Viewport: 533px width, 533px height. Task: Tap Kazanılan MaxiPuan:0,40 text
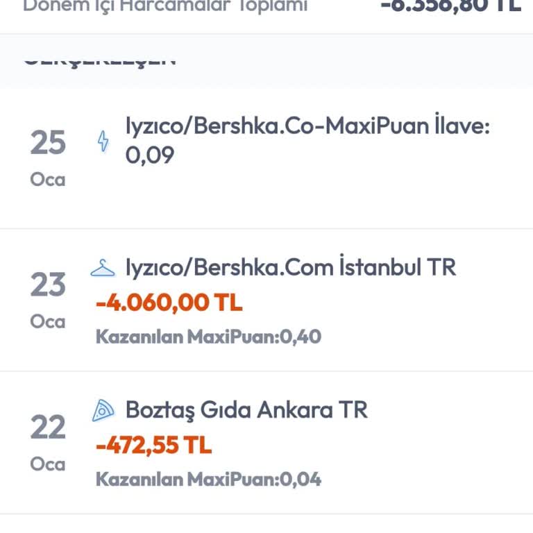pos(208,337)
